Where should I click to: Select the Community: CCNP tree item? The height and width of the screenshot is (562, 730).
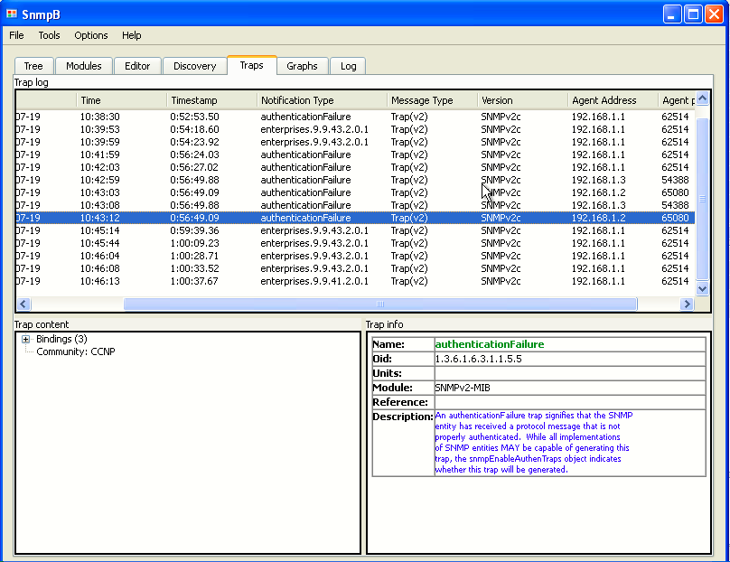75,352
